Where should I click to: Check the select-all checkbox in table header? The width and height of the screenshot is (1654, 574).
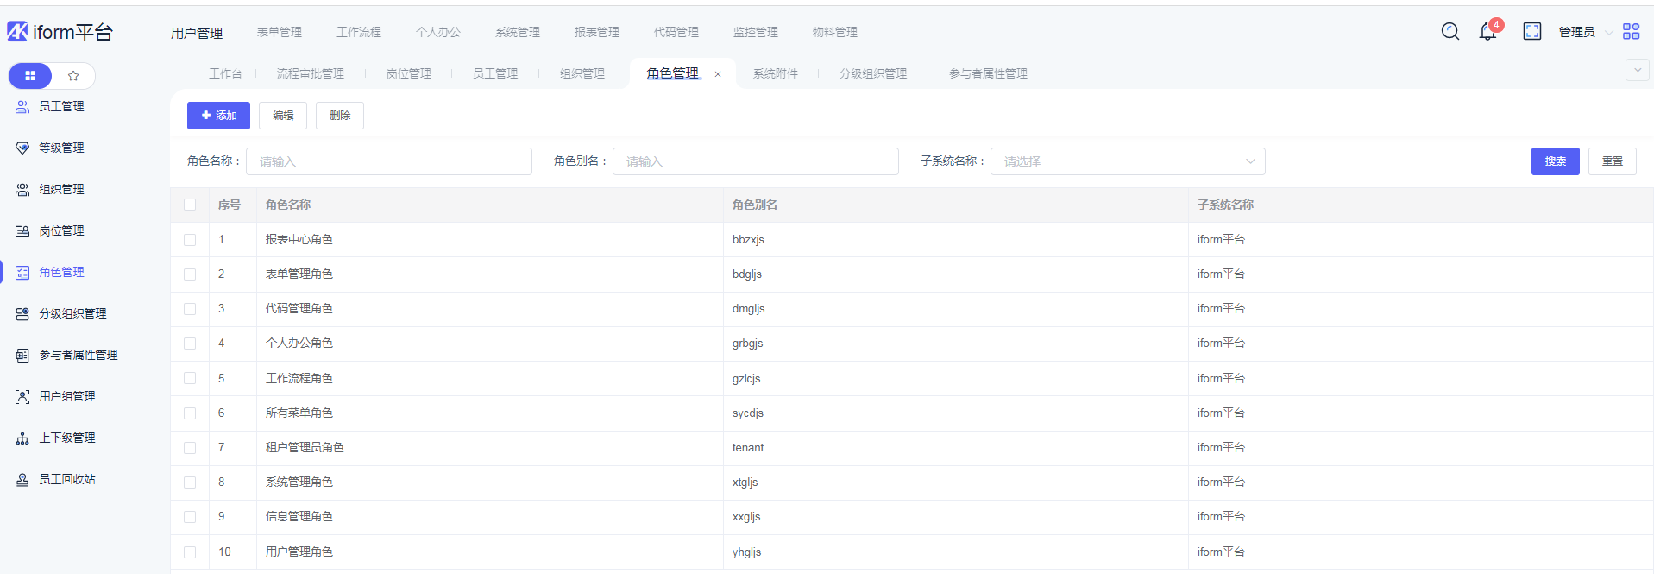click(190, 205)
